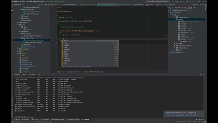Click the Add datasource plus icon in Database panel

coord(170,8)
